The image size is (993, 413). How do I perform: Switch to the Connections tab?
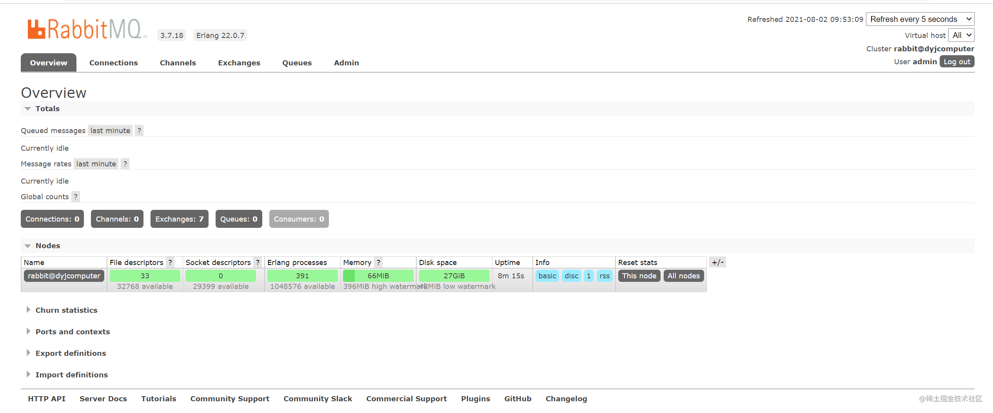(x=114, y=63)
